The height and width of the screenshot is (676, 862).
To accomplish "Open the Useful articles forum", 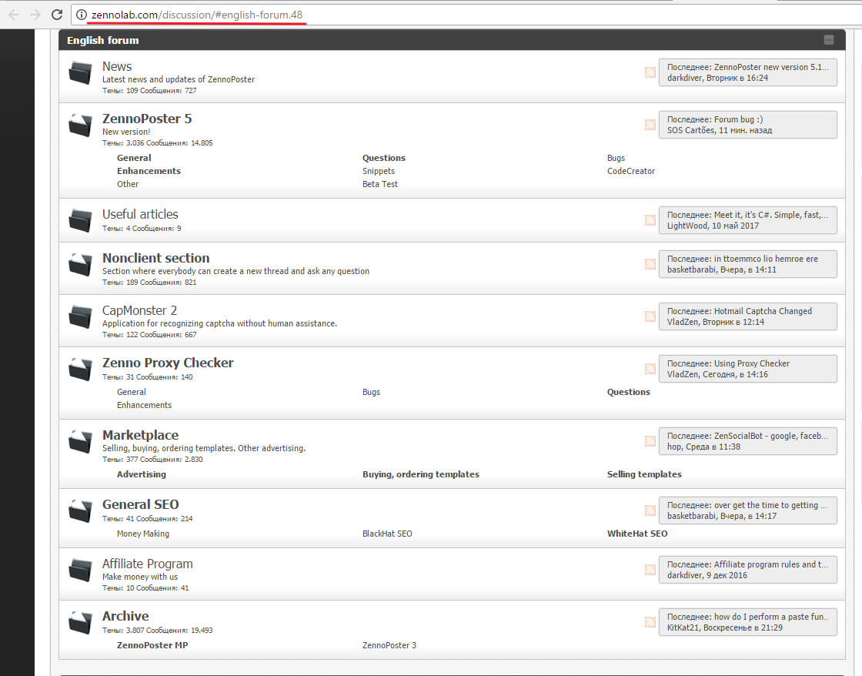I will click(x=140, y=215).
